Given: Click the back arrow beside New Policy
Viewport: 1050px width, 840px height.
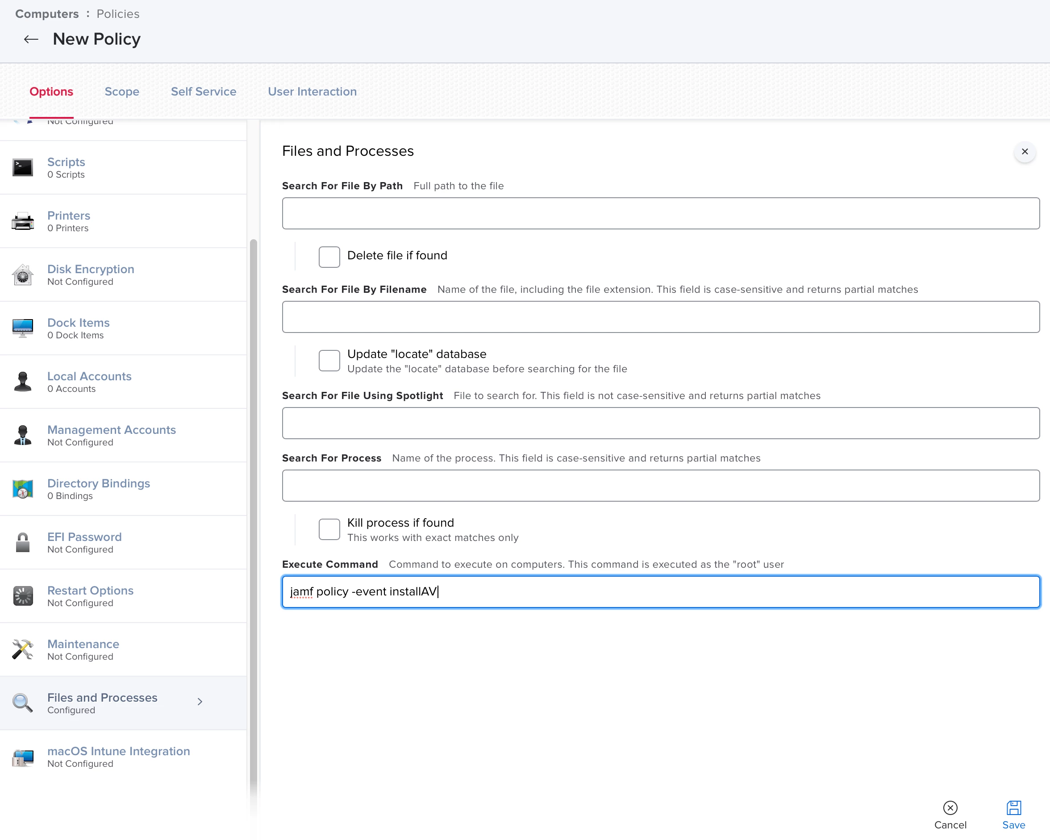Looking at the screenshot, I should (x=31, y=39).
